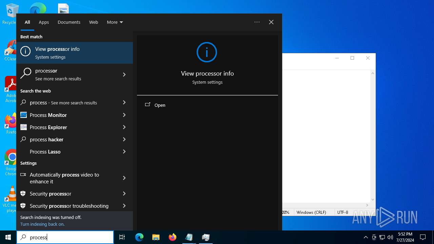Expand arrow for Security processor

point(124,194)
